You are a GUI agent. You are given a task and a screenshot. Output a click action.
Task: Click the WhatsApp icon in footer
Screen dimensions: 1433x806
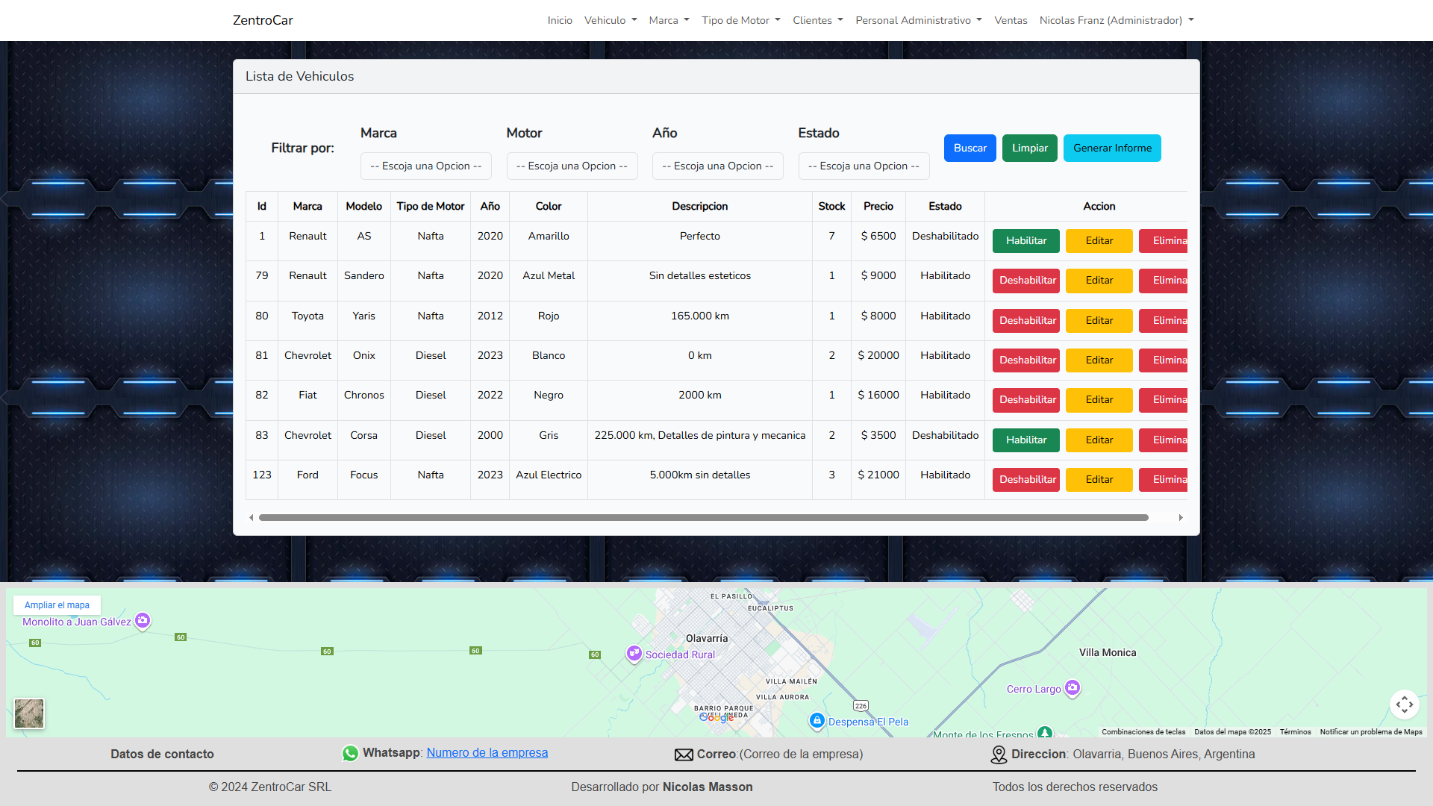click(350, 754)
